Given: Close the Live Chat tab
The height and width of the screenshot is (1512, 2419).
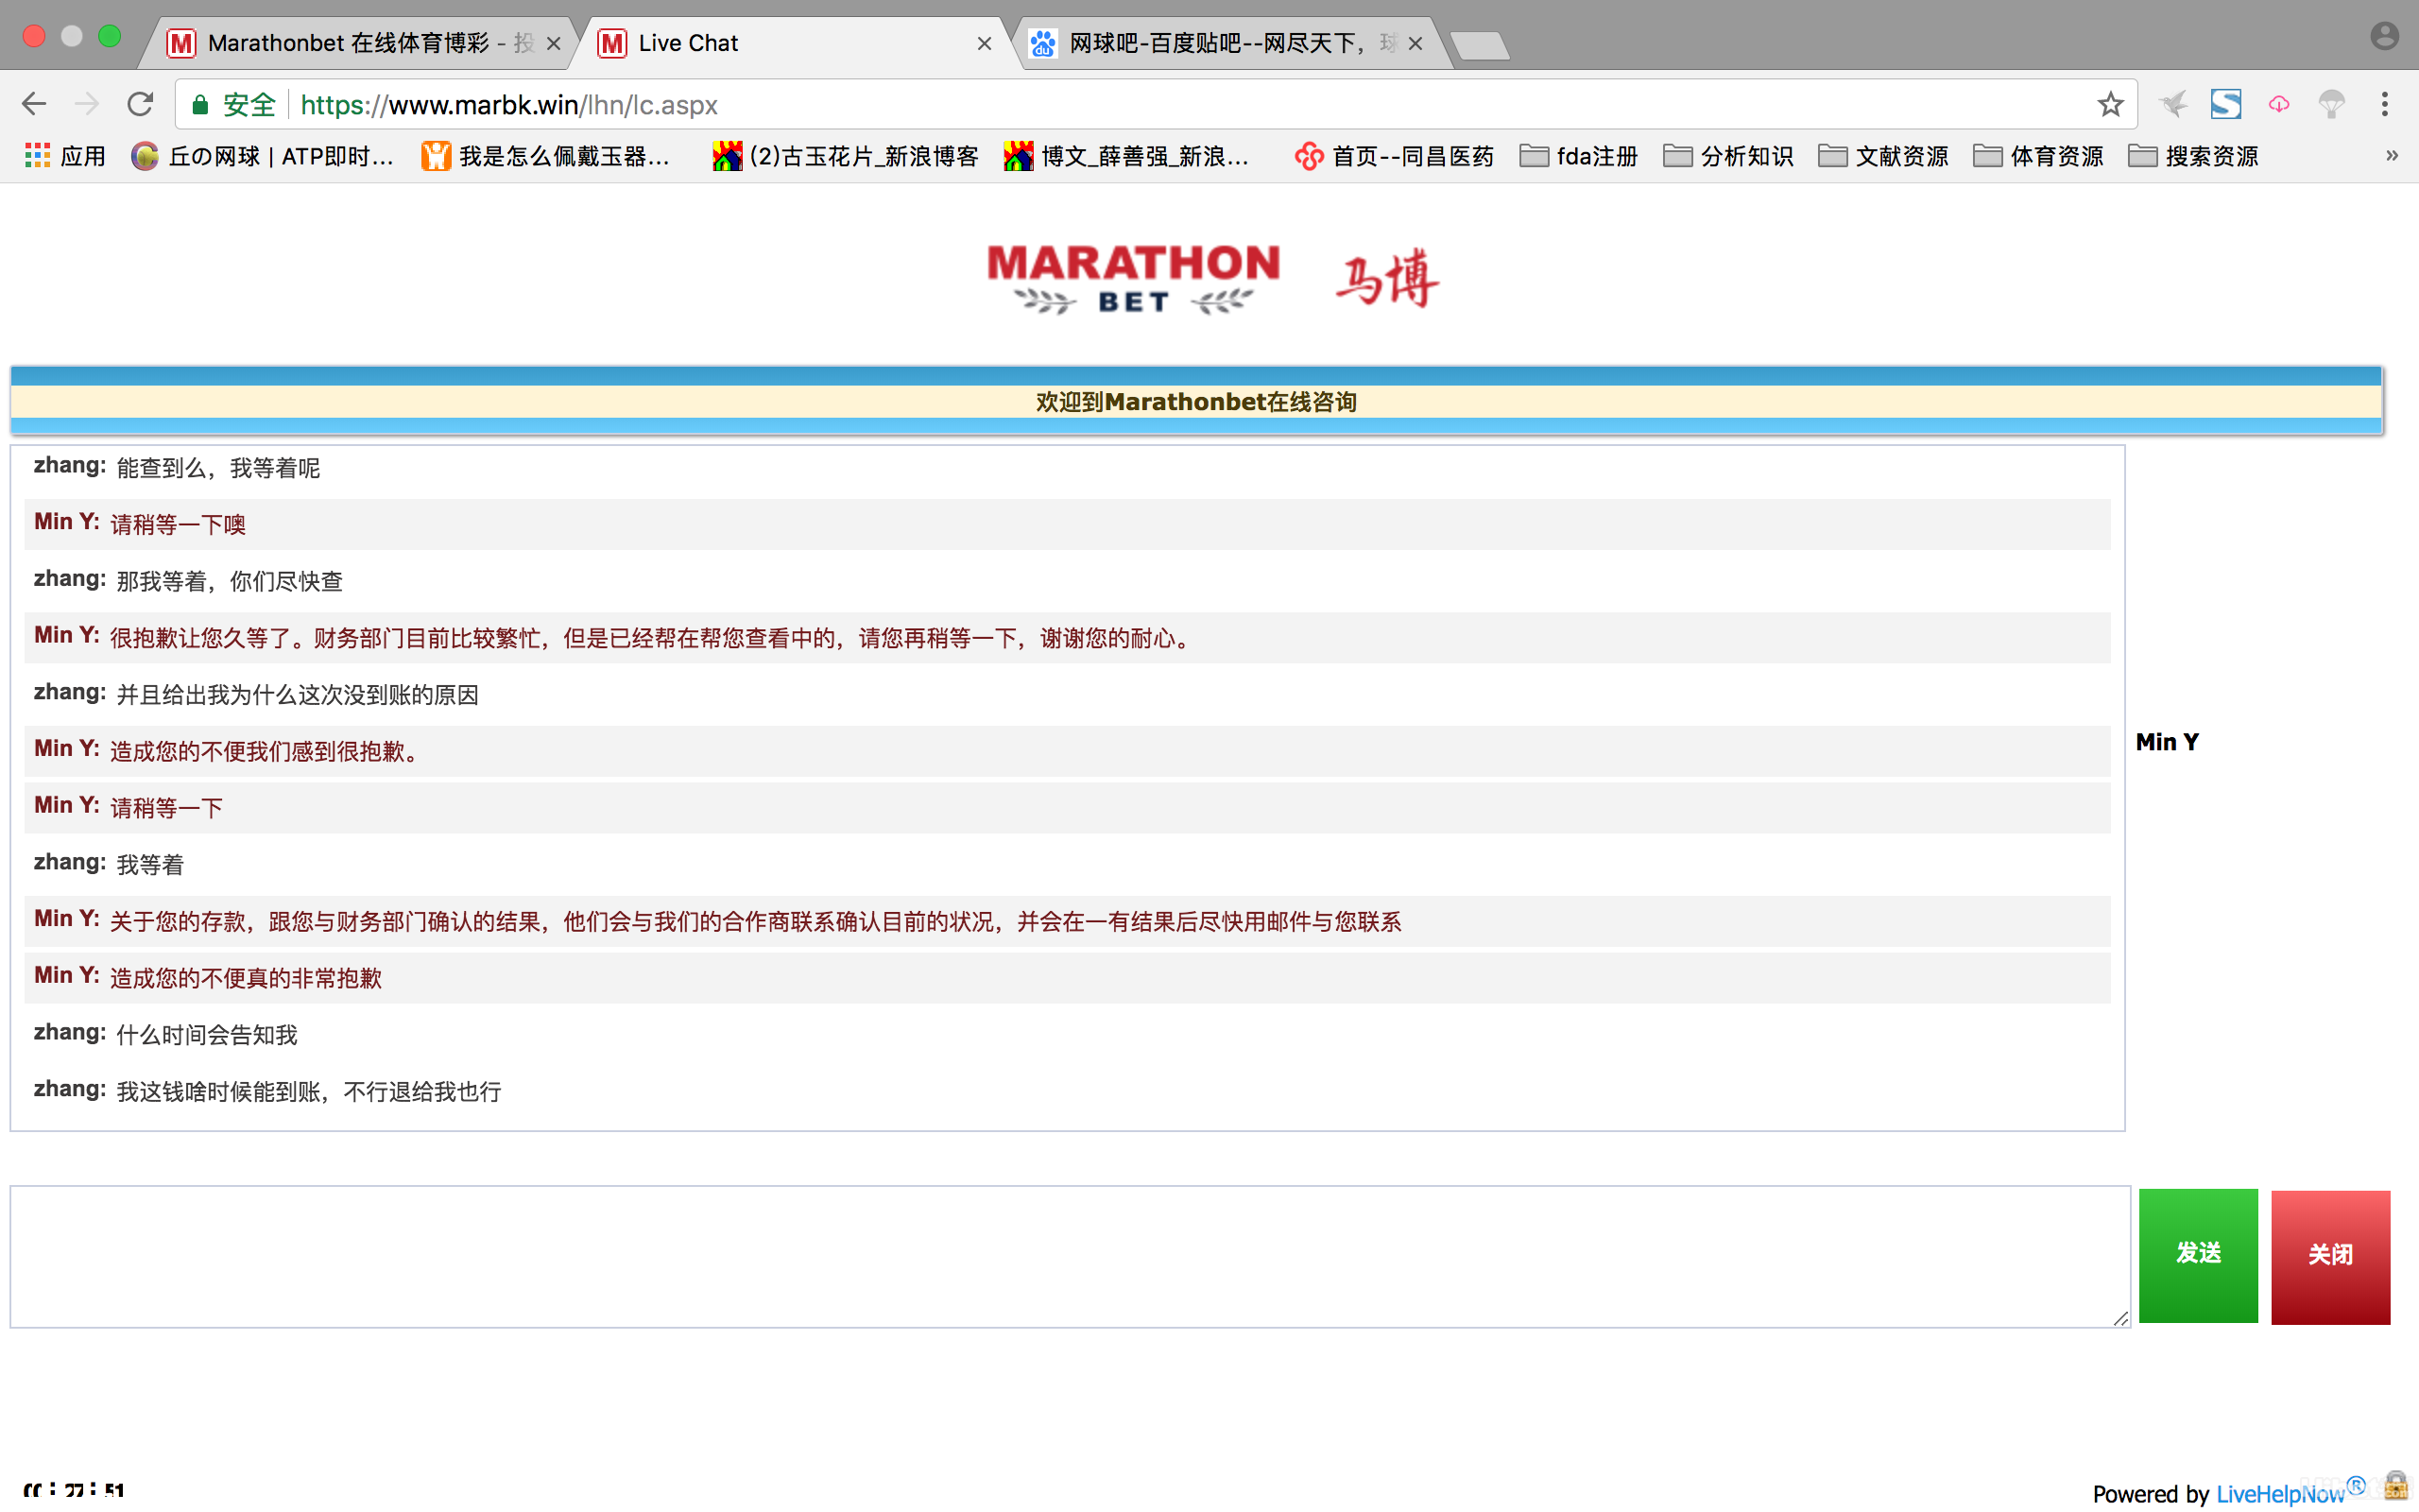Looking at the screenshot, I should point(984,43).
